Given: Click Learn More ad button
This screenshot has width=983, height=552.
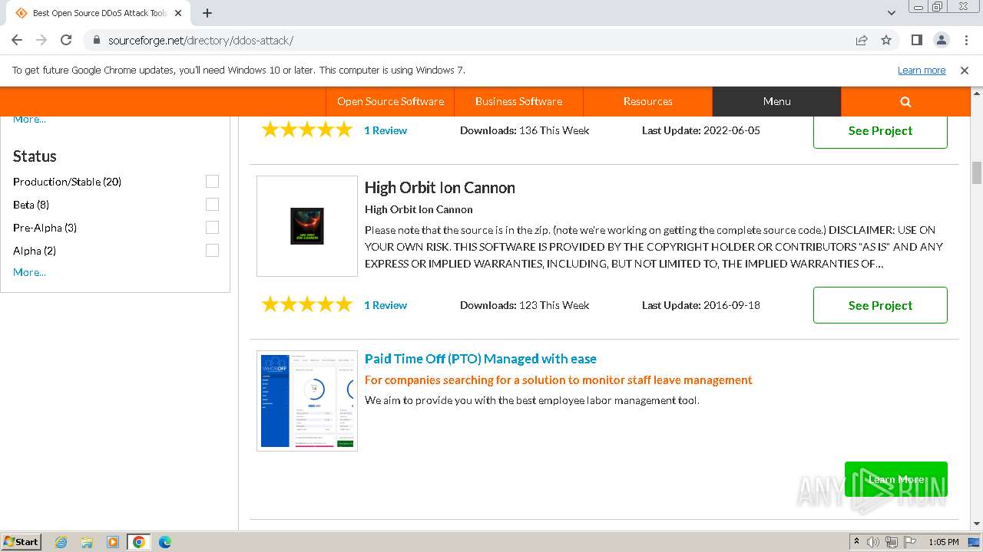Looking at the screenshot, I should click(x=895, y=480).
